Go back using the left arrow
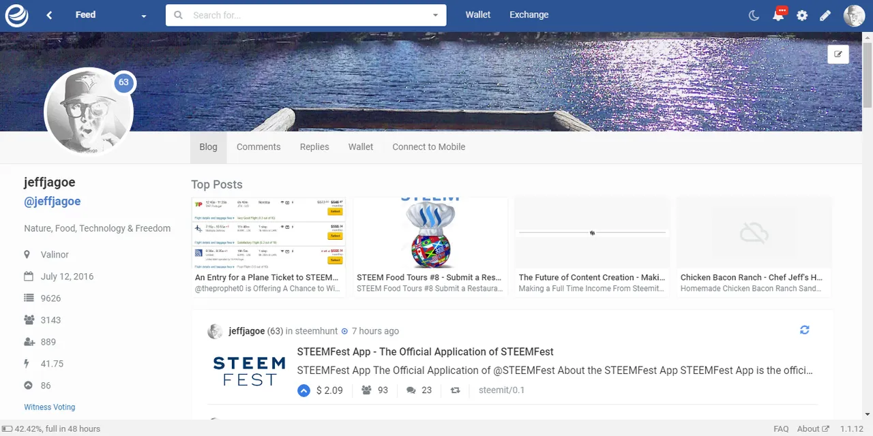 [49, 15]
